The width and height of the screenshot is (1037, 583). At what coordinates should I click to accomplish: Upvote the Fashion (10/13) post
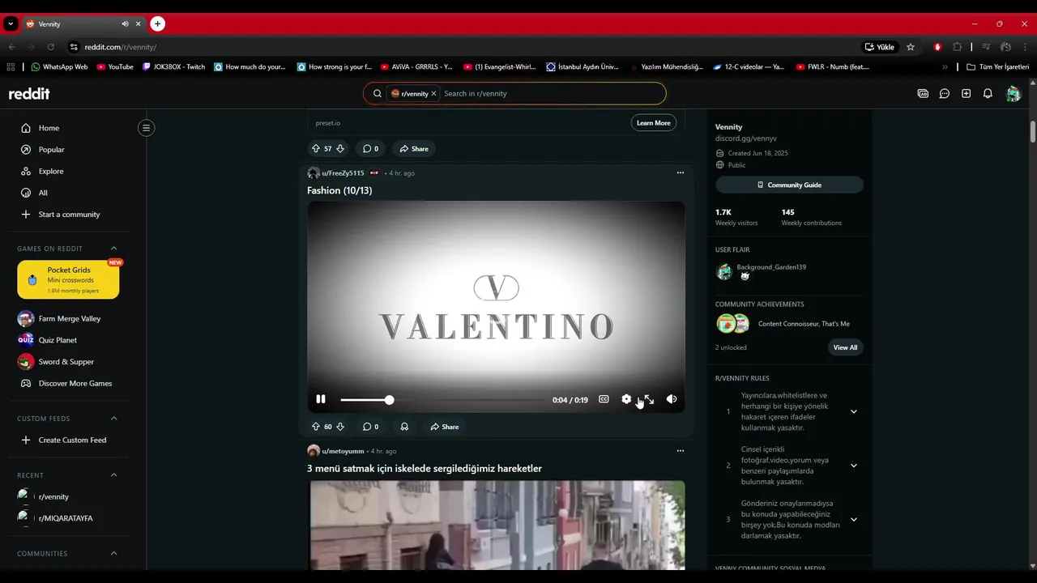316,427
